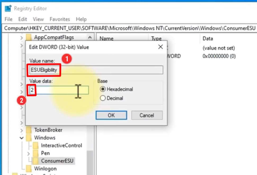Click the Registry Editor title bar icon

[8, 8]
